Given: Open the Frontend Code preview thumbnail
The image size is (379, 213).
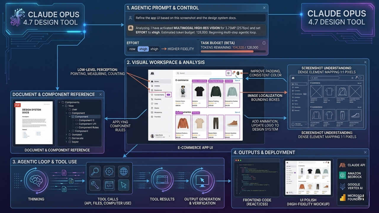Looking at the screenshot, I should [257, 177].
